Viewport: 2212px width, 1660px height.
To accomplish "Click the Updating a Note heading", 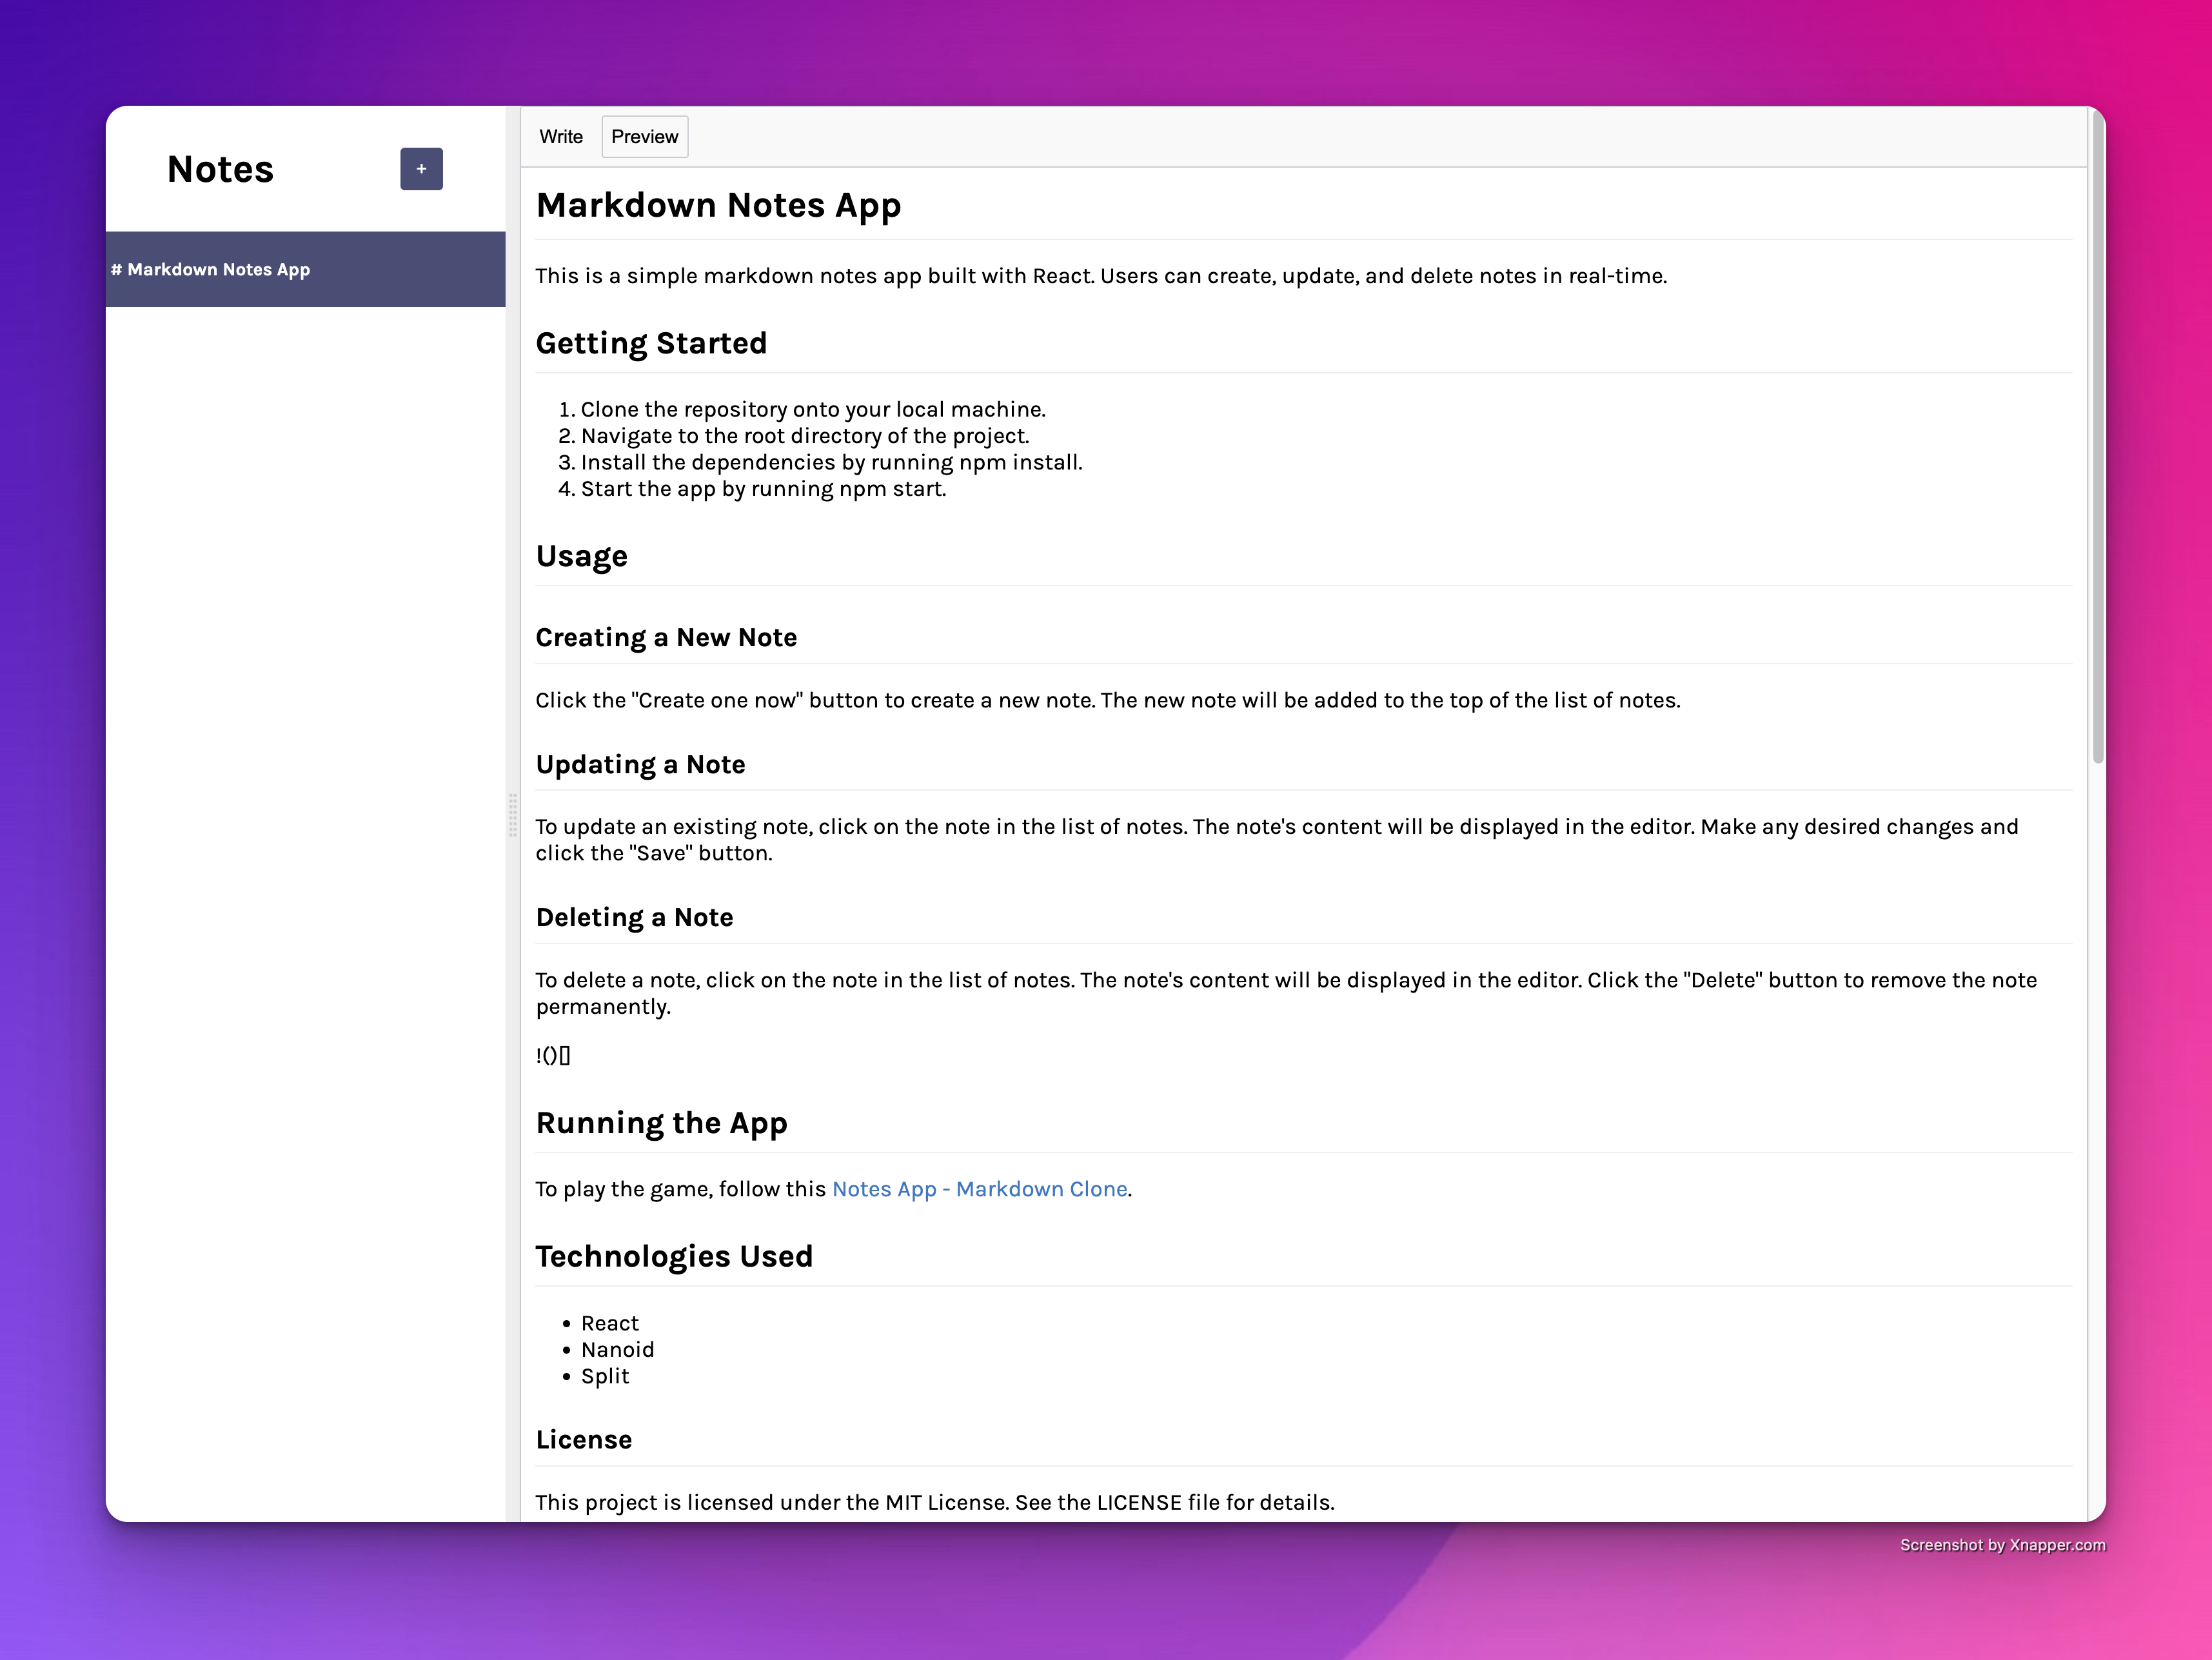I will coord(640,764).
